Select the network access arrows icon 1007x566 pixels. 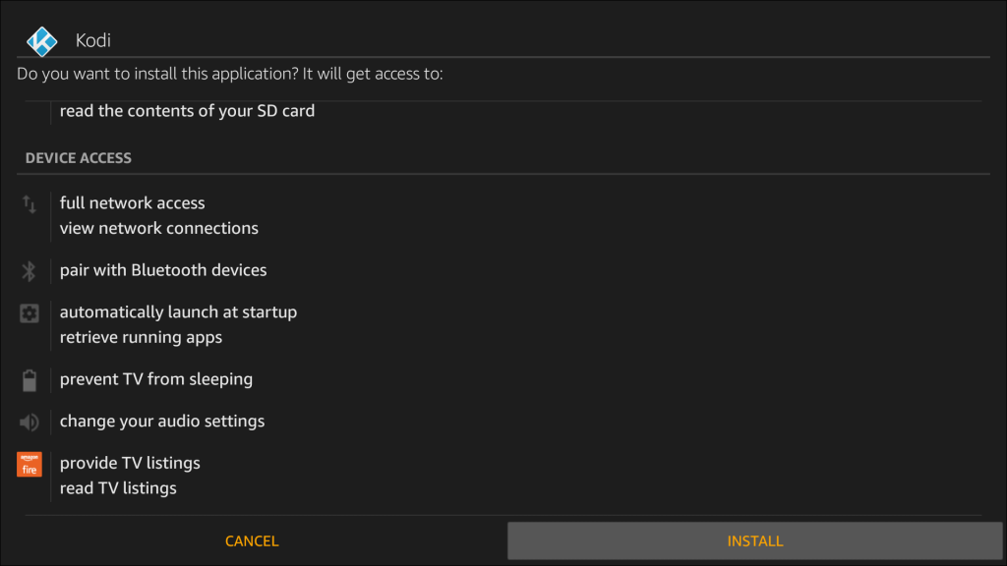pyautogui.click(x=29, y=204)
